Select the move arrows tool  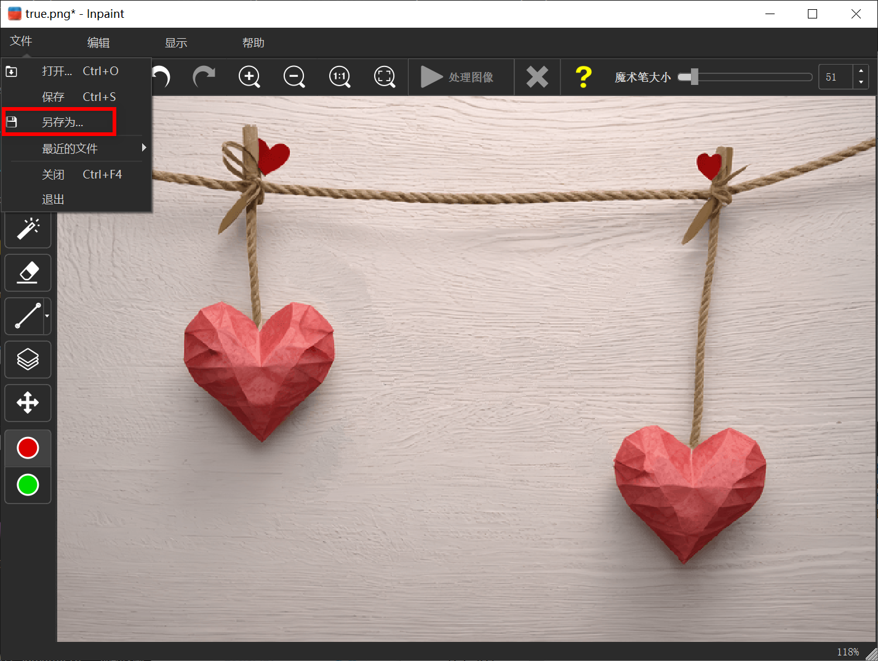coord(28,403)
